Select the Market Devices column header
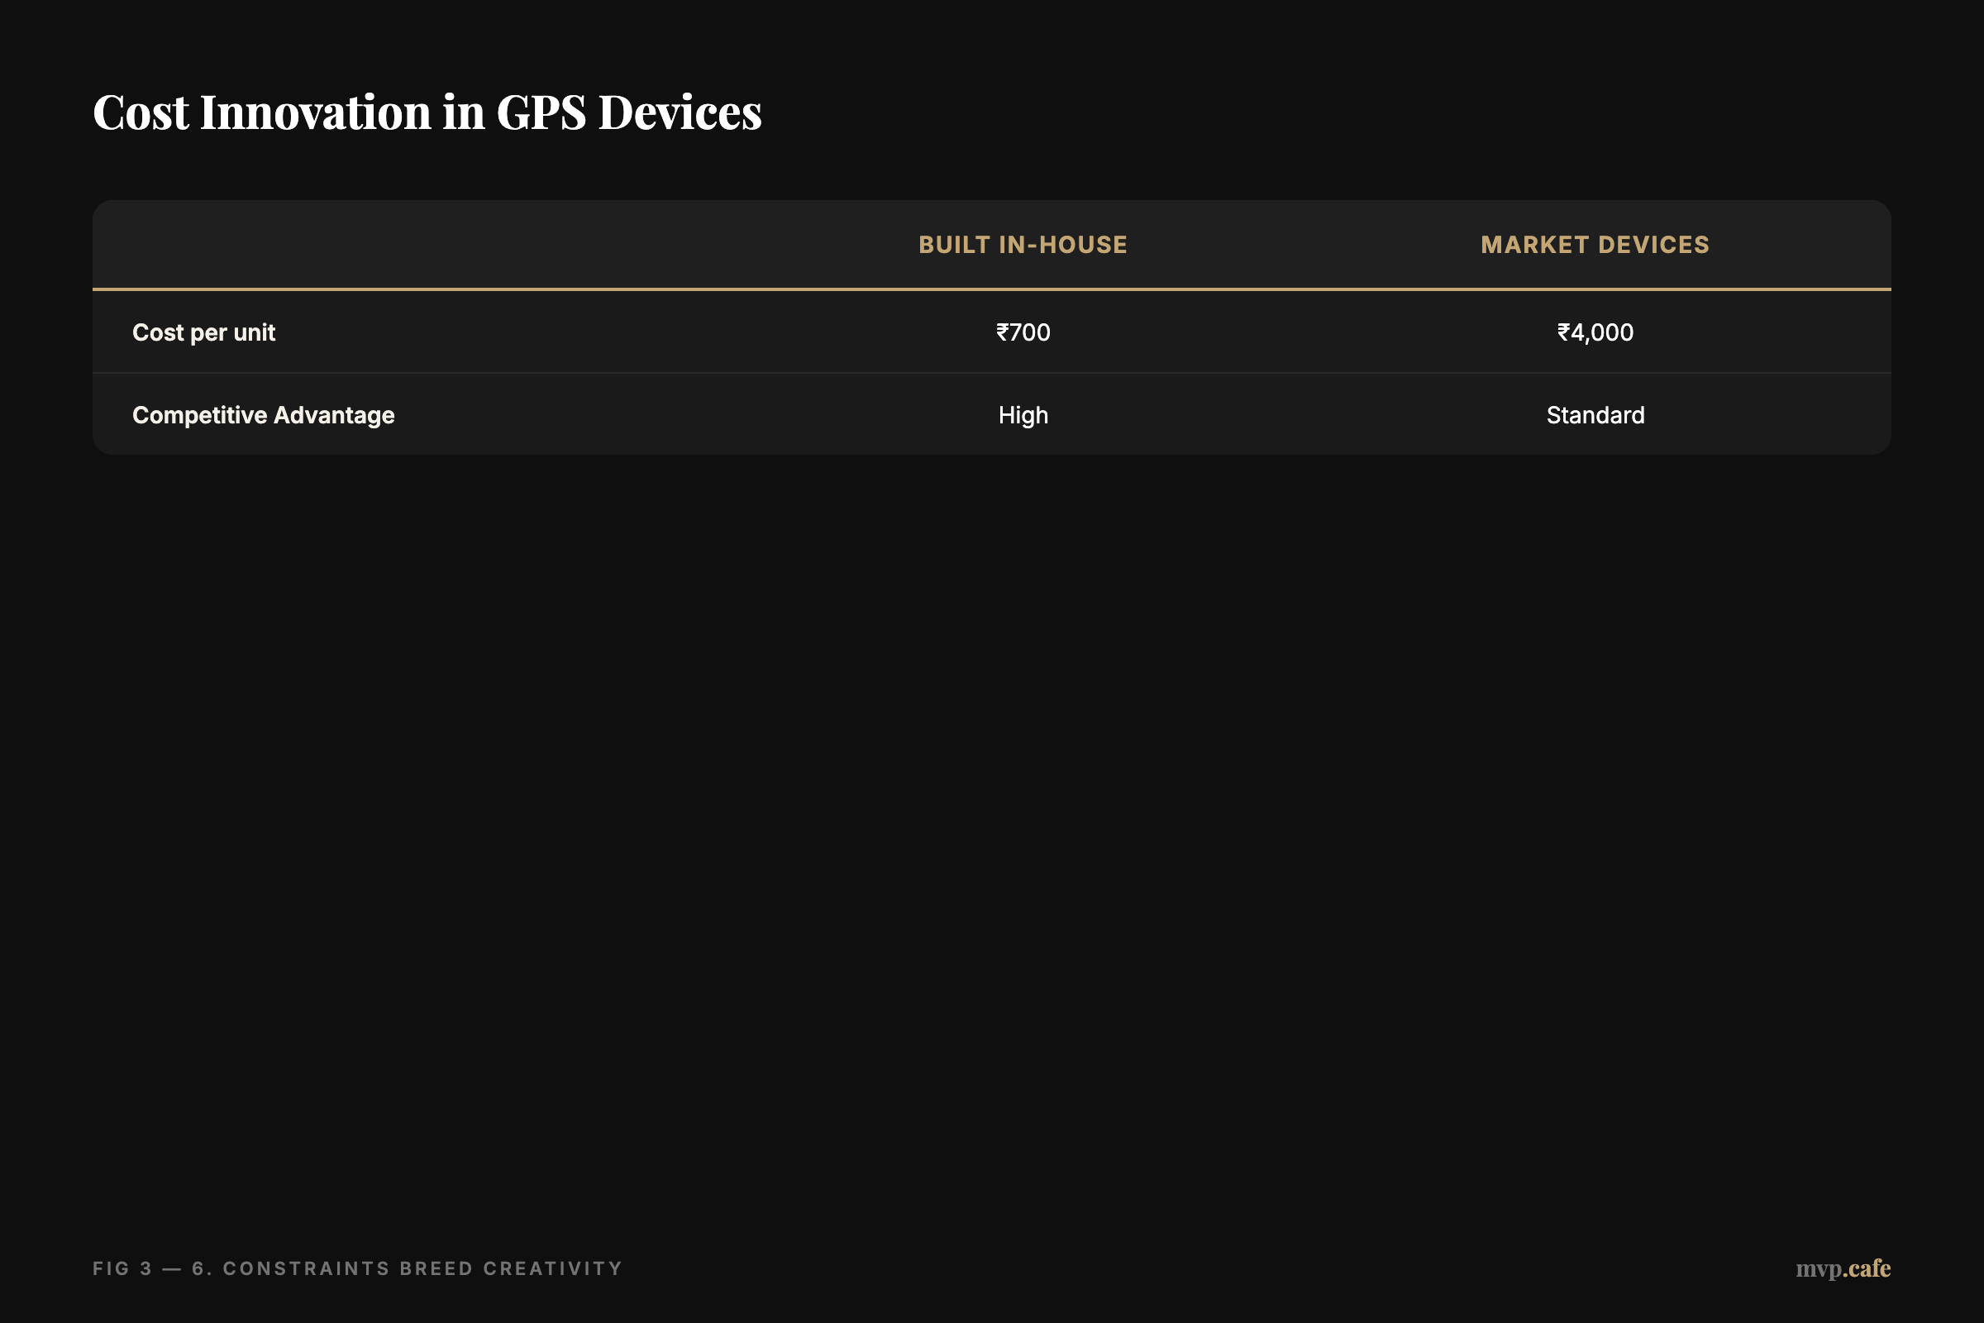 point(1595,245)
